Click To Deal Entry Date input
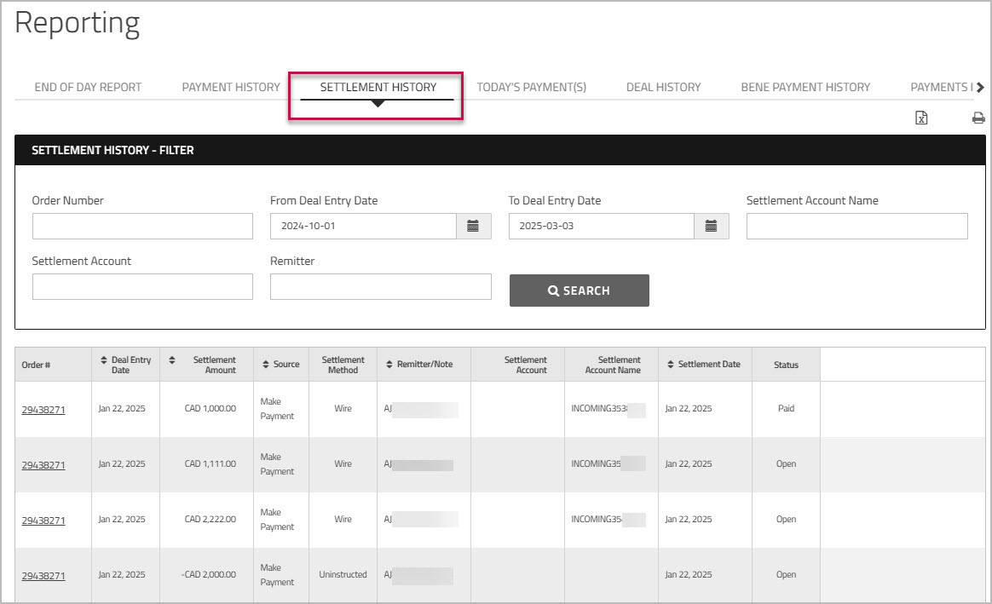The image size is (992, 604). point(601,226)
